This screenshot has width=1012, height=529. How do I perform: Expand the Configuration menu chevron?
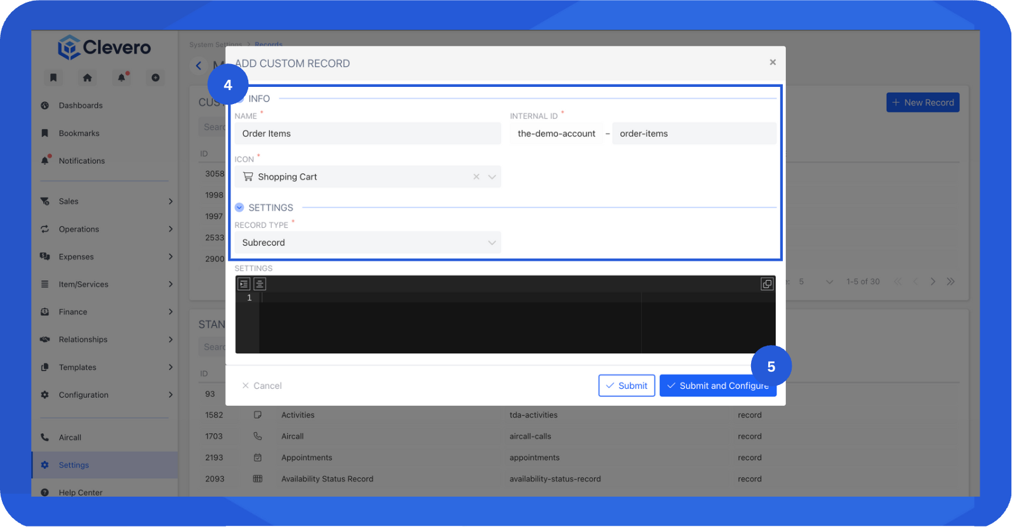coord(171,395)
